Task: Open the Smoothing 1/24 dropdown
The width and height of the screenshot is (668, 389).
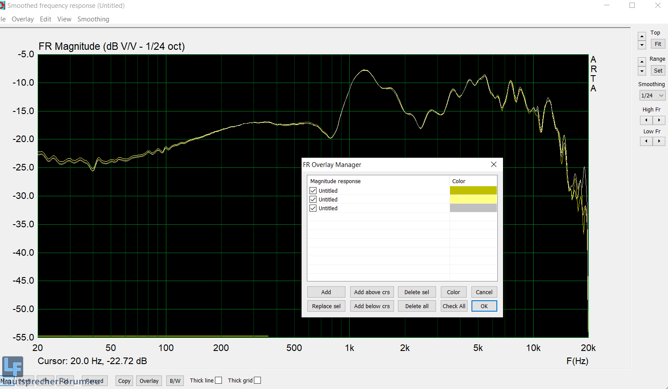Action: (x=652, y=95)
